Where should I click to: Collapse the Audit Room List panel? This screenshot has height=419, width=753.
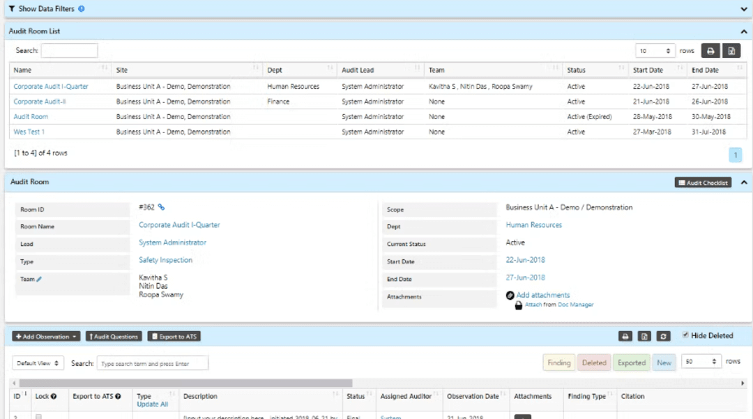coord(743,31)
